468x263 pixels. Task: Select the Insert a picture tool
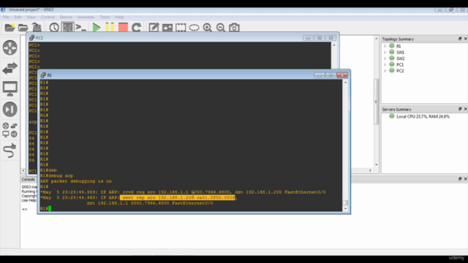pyautogui.click(x=167, y=28)
